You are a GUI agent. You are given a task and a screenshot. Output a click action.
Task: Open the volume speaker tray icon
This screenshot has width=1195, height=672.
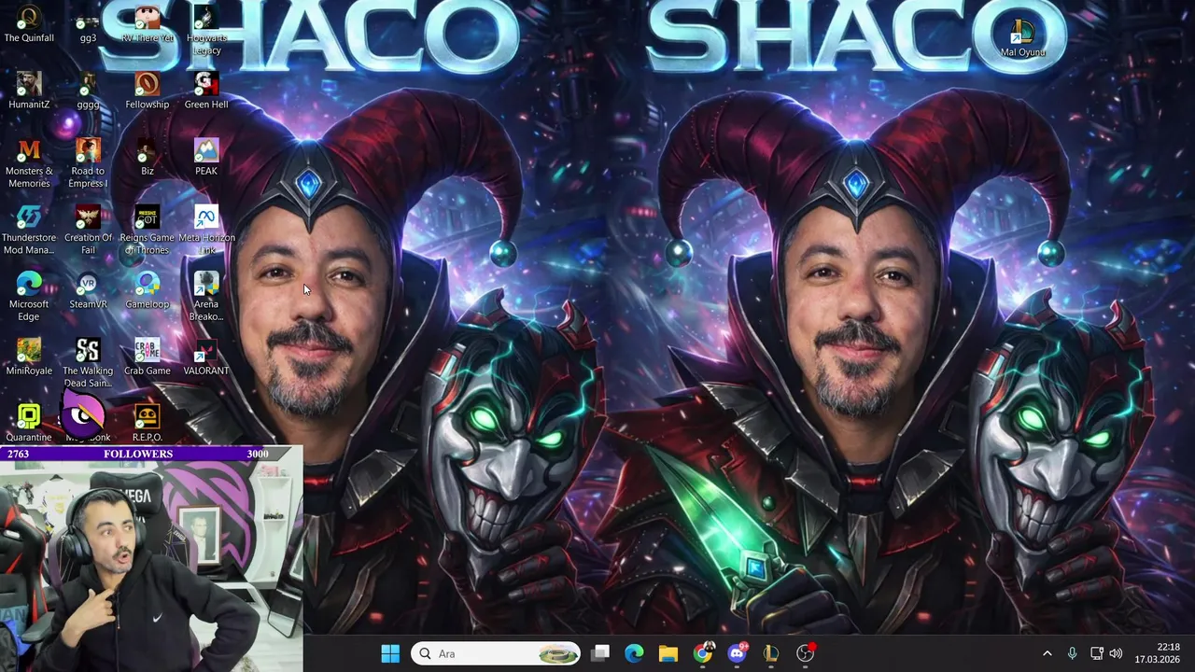click(1116, 653)
